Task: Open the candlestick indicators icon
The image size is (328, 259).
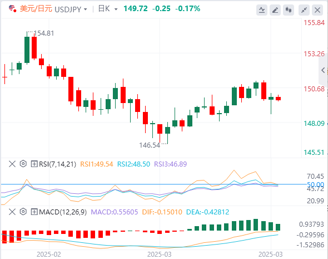Action: pos(289,10)
